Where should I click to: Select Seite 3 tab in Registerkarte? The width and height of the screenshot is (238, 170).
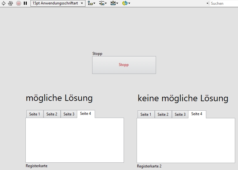click(69, 114)
